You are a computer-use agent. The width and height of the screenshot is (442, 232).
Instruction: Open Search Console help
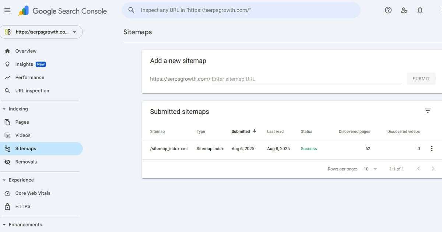(388, 10)
